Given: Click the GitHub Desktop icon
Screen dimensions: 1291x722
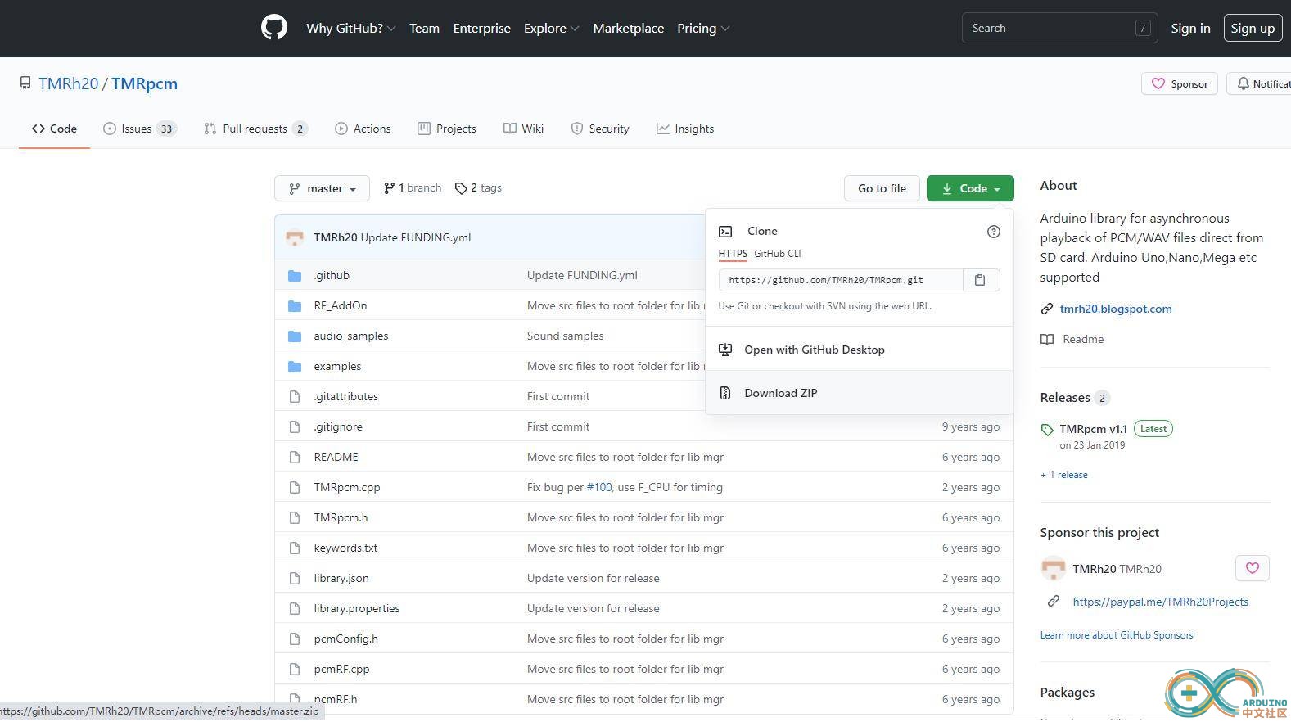Looking at the screenshot, I should 725,350.
